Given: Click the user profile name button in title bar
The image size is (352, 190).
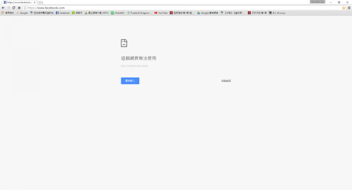Looking at the screenshot, I should [x=317, y=2].
